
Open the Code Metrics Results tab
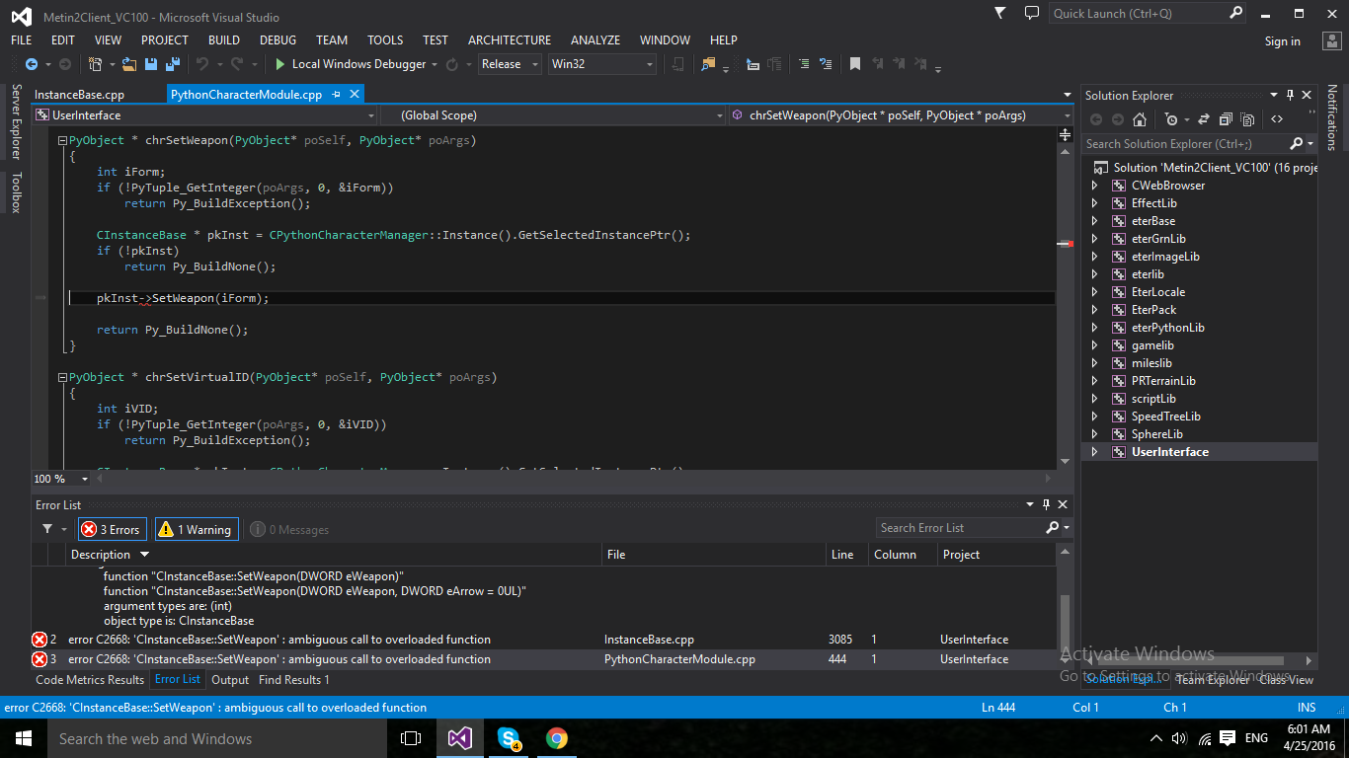click(90, 679)
